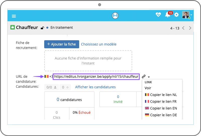Image resolution: width=201 pixels, height=136 pixels.
Task: Open the 'Choisissez un modèle' link
Action: coord(99,44)
